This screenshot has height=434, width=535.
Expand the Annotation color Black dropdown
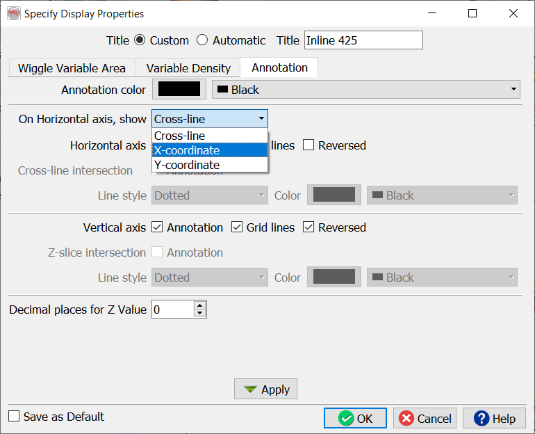point(365,90)
